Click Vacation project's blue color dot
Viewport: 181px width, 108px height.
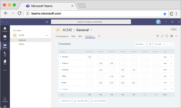click(x=61, y=57)
